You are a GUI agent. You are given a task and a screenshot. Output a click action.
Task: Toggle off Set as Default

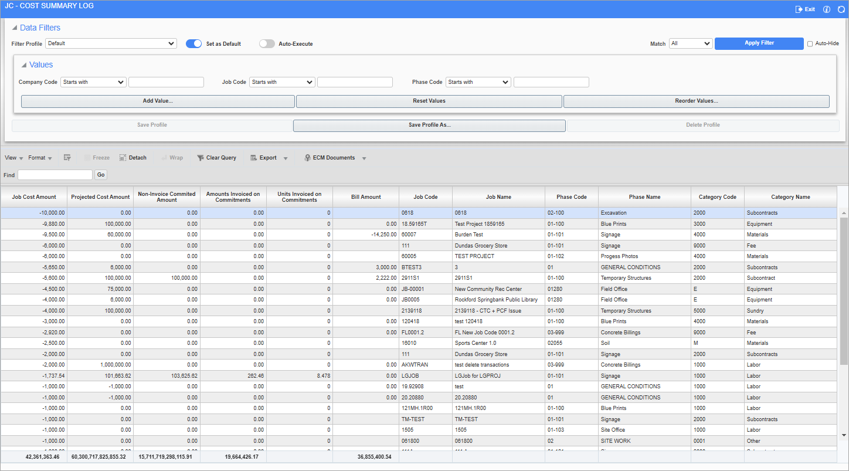193,43
